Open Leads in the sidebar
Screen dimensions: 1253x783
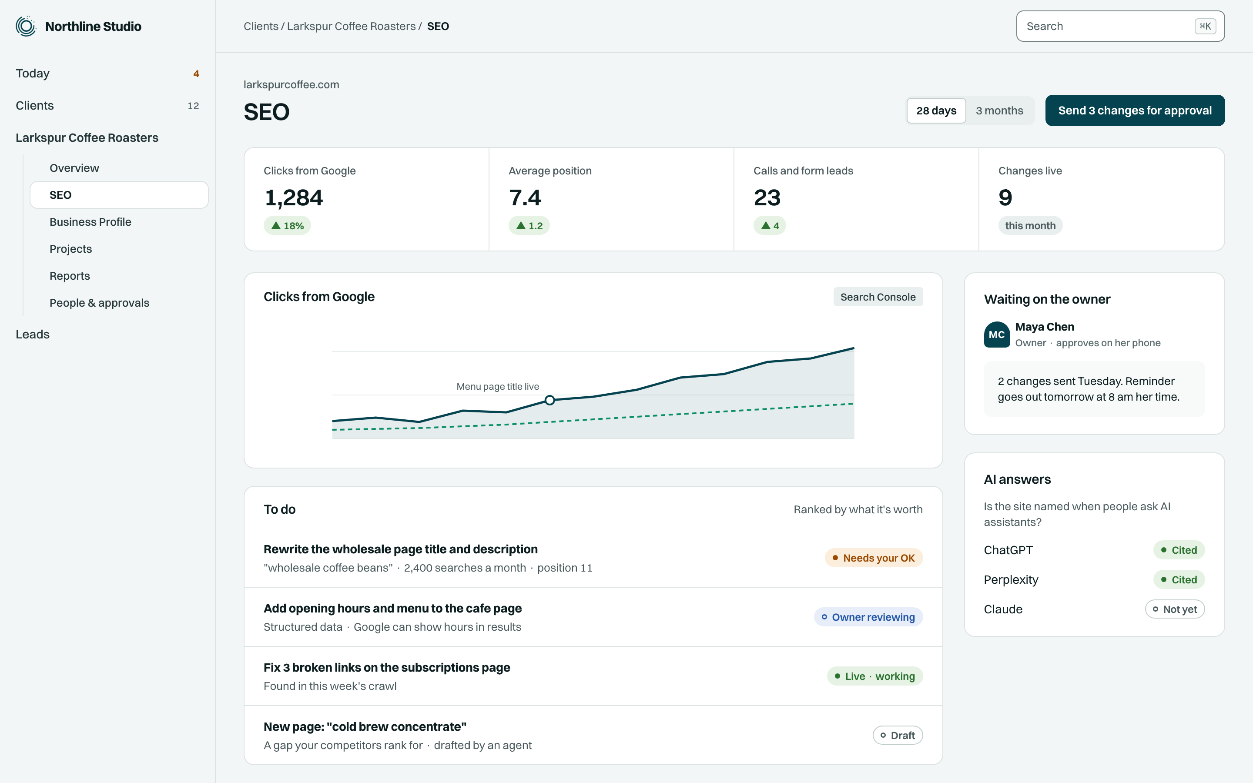point(107,335)
